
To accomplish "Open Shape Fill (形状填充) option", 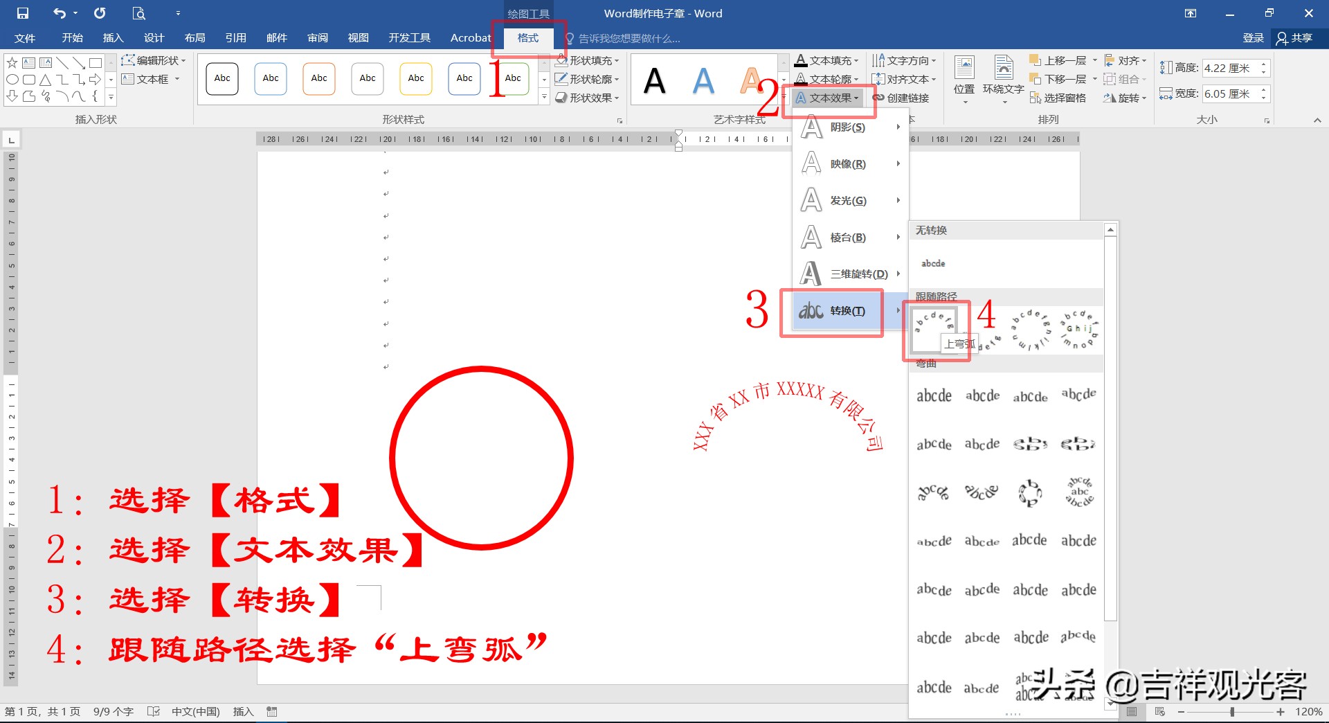I will click(587, 60).
